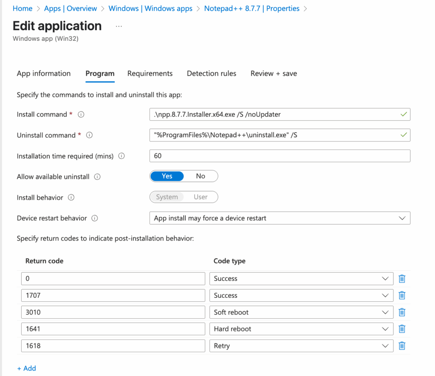
Task: Add a new return code row
Action: click(26, 368)
